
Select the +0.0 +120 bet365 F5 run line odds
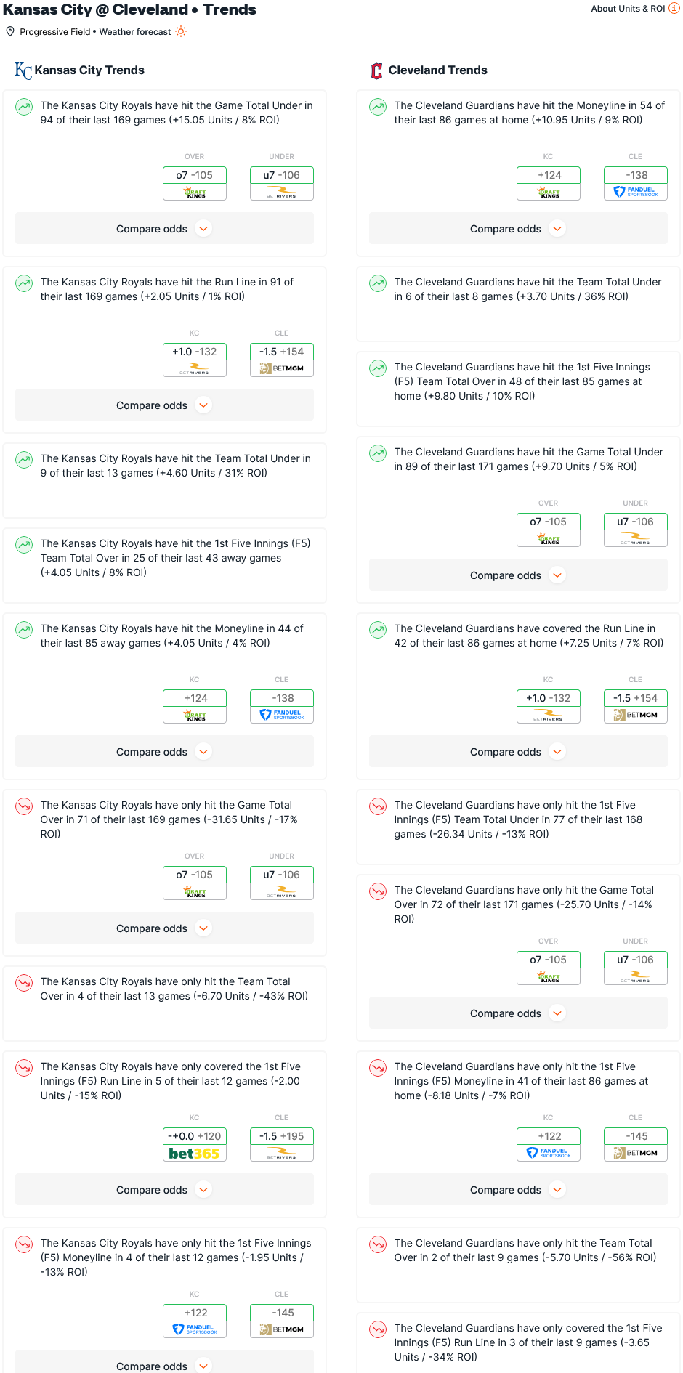(195, 1144)
